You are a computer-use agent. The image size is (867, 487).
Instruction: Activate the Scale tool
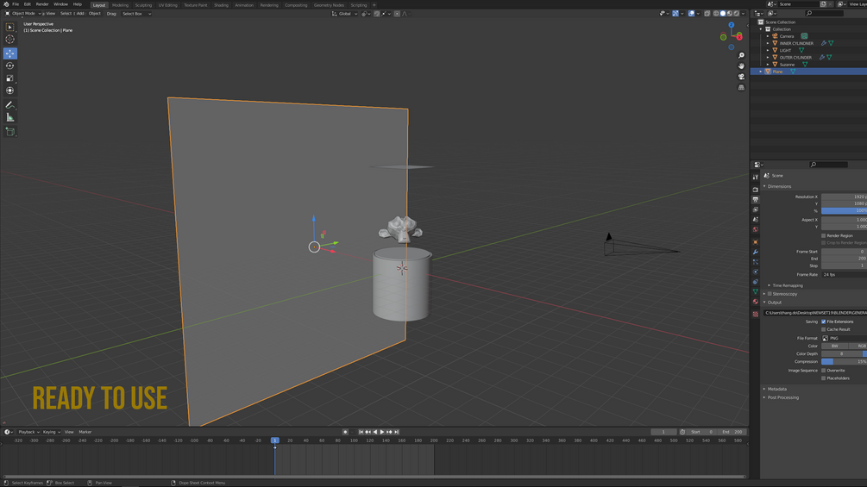10,78
